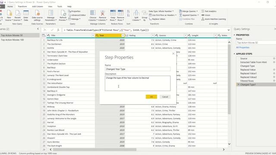Select the Replaced Value1 applied step
276x155 pixels.
click(248, 74)
